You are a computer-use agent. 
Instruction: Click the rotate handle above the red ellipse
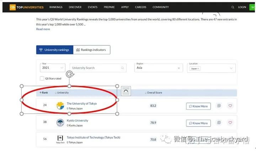pyautogui.click(x=70, y=74)
